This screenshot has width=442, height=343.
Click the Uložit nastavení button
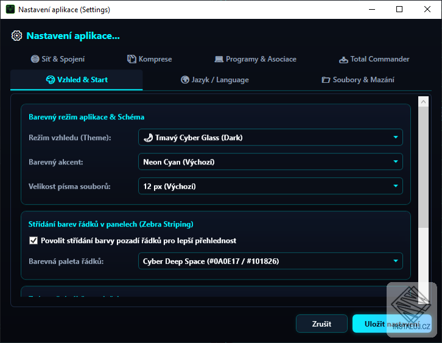tap(392, 324)
